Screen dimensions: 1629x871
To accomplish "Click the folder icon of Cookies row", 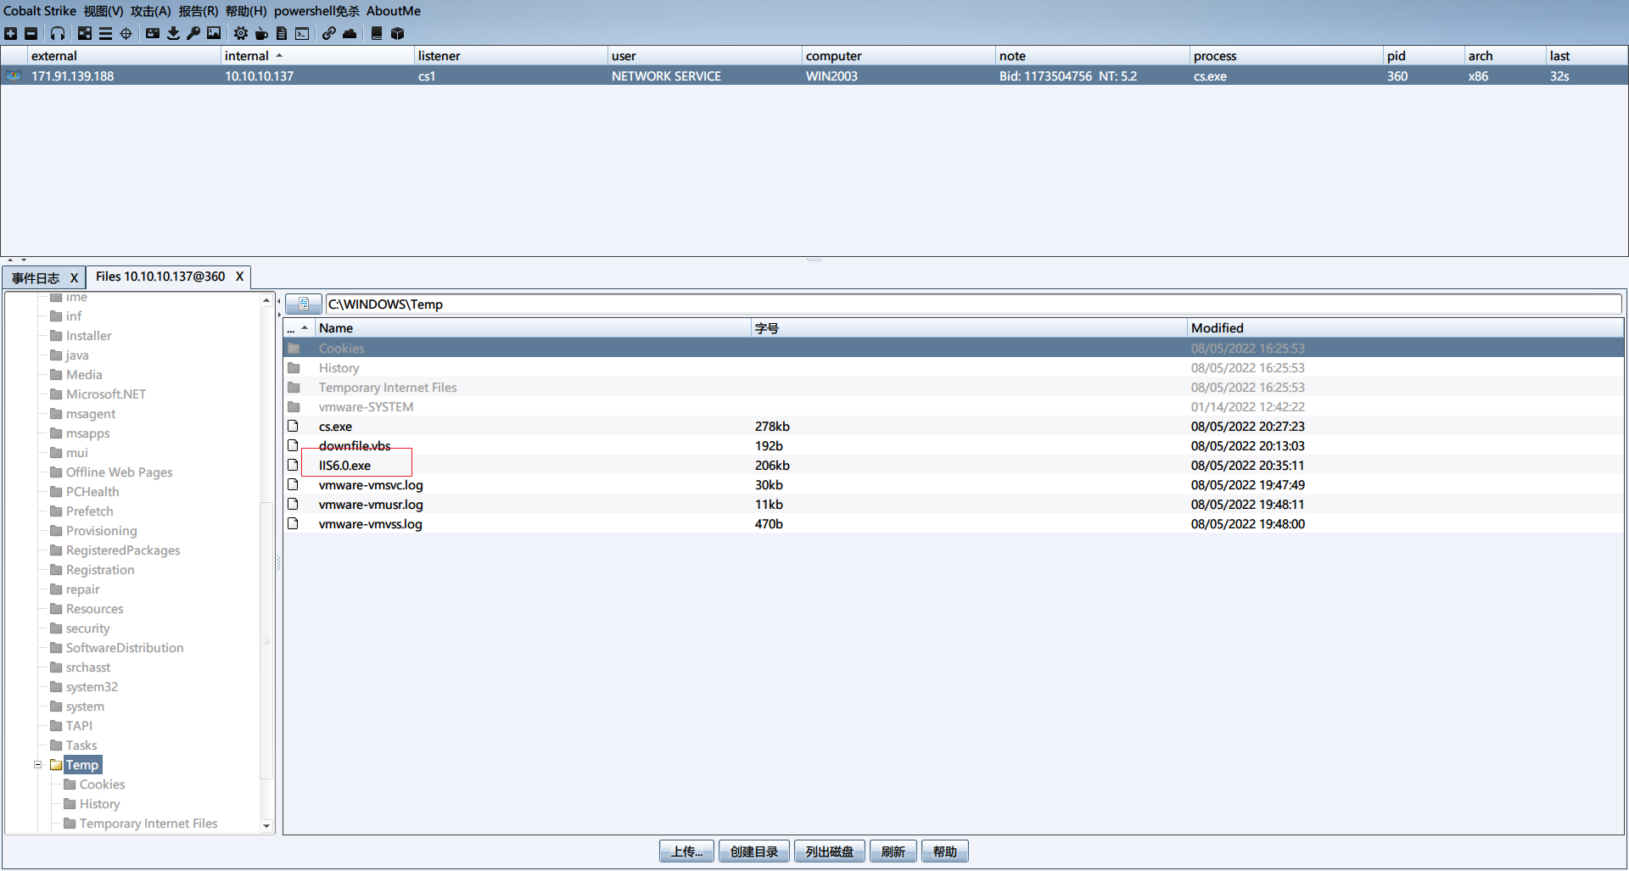I will click(x=294, y=349).
